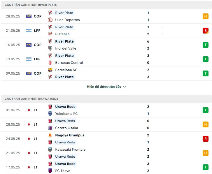This screenshot has height=174, width=212.
Task: Open the River Plate vs Ind. del Valle 6-2 match
Action: (106, 45)
